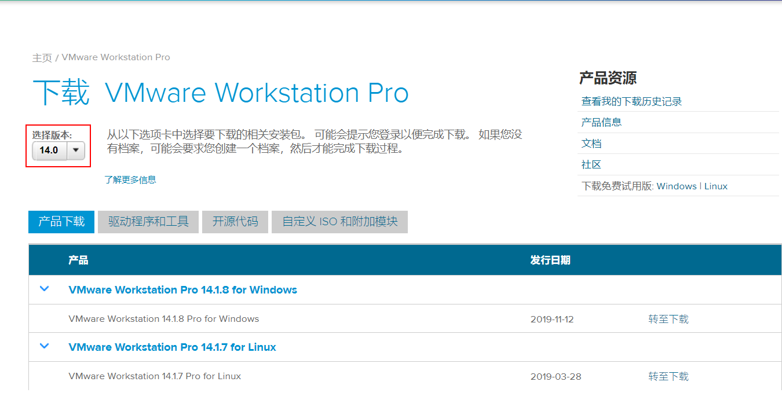The image size is (782, 400).
Task: Open the 文档 resource link
Action: (591, 144)
